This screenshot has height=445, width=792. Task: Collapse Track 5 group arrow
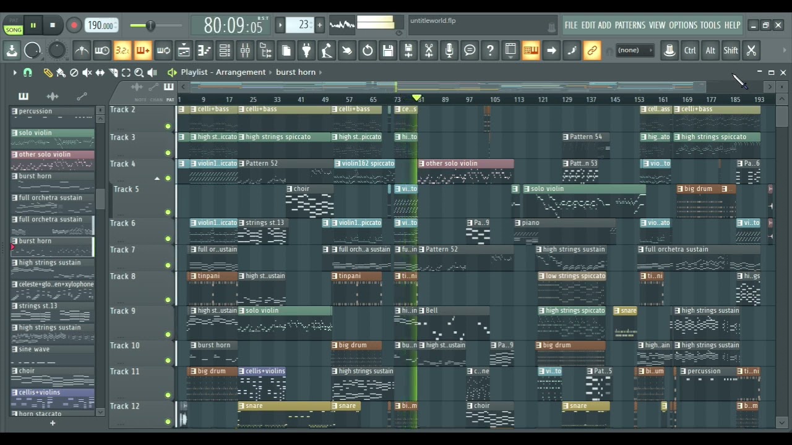[157, 179]
